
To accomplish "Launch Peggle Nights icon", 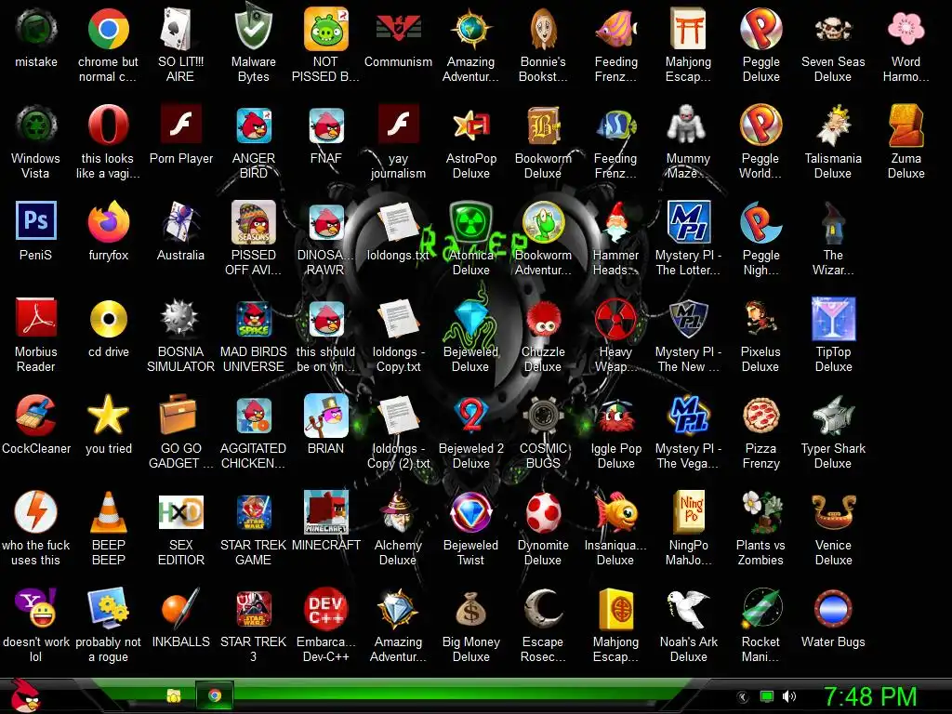I will [x=760, y=221].
